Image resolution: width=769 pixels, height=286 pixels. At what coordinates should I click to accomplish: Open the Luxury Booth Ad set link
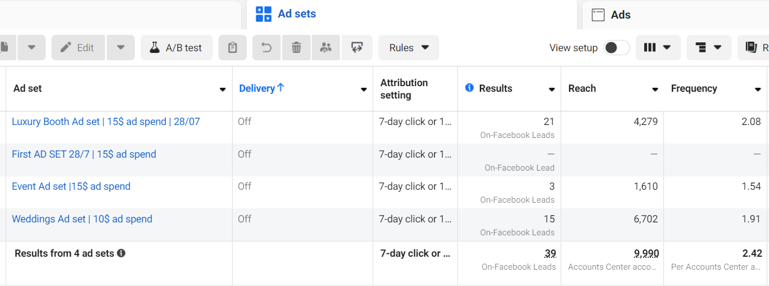click(106, 122)
